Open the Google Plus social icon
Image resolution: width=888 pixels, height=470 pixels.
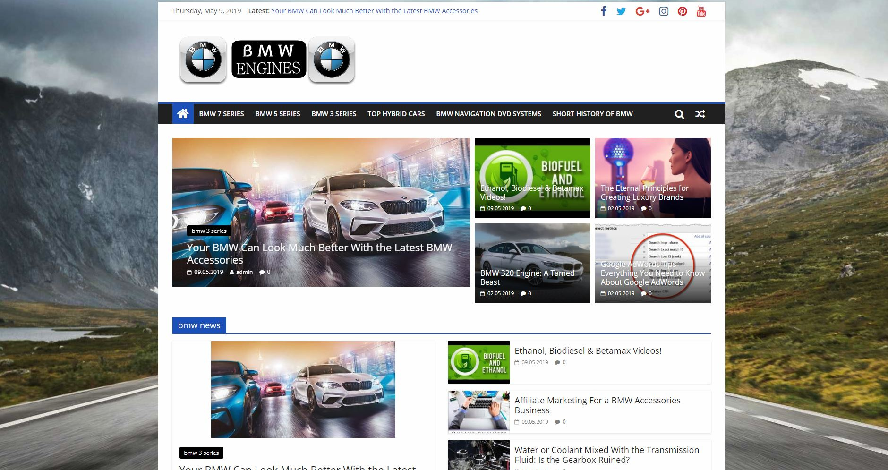(x=642, y=11)
